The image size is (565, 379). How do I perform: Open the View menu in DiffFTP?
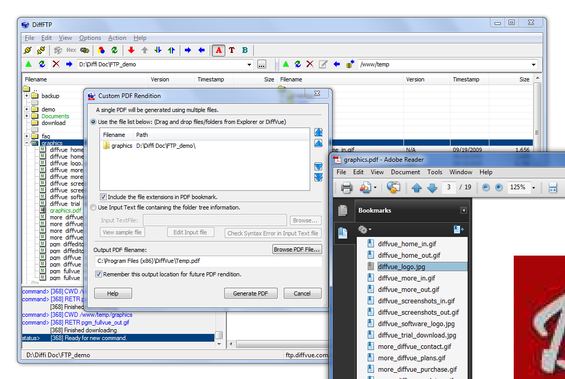[x=65, y=38]
